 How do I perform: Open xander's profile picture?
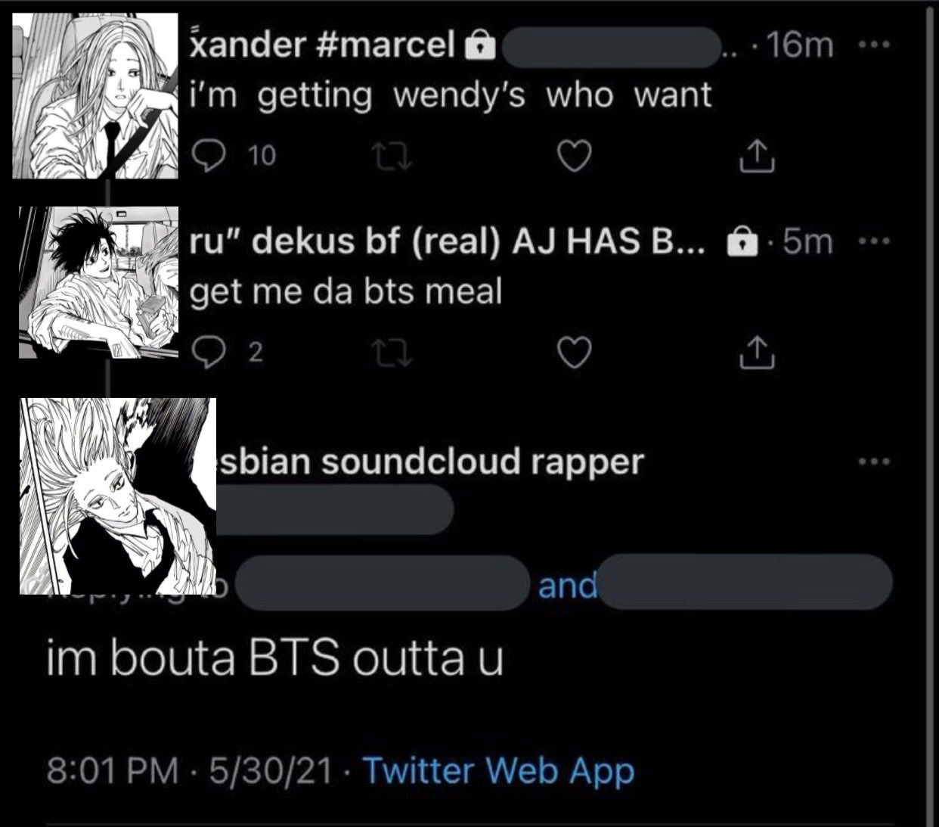pos(95,96)
